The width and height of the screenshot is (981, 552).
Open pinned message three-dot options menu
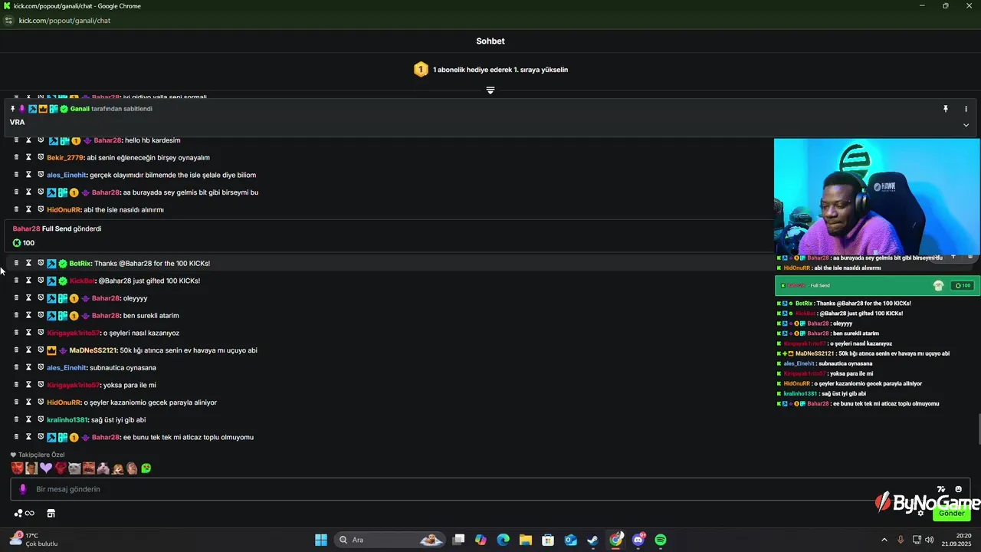[x=966, y=109]
